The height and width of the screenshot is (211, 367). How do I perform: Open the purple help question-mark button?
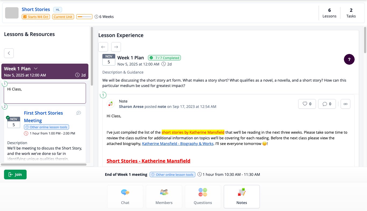coord(349,59)
